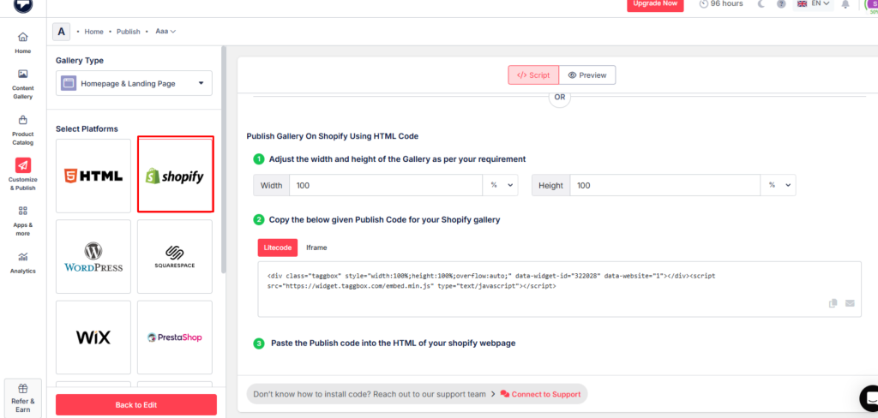Open the Height unit dropdown
878x418 pixels.
point(779,185)
